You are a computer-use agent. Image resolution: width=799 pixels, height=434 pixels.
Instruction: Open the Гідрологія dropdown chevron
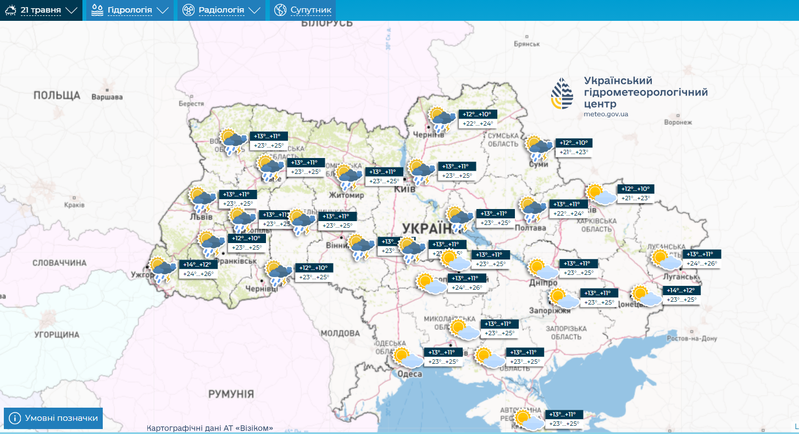point(163,9)
